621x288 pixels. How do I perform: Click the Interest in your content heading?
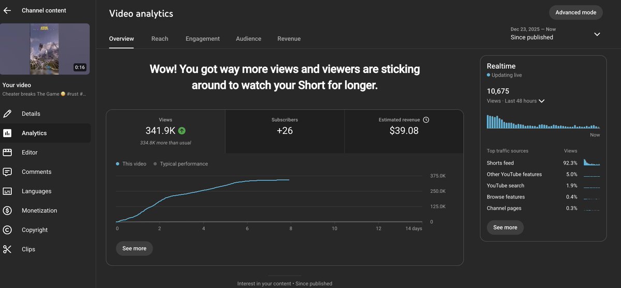click(x=285, y=283)
